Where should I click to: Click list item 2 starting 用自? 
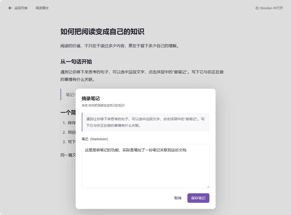tap(69, 132)
